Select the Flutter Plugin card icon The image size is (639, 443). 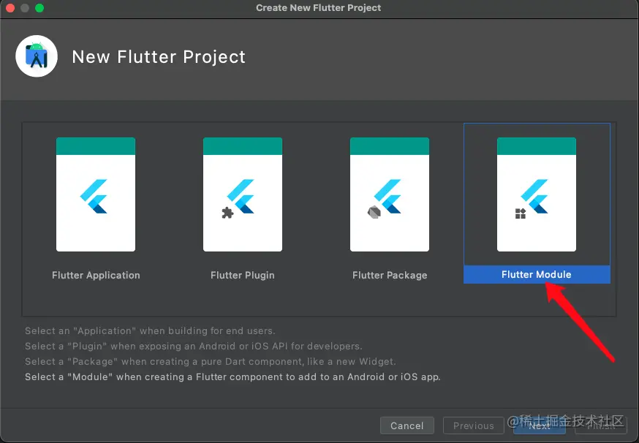(x=243, y=194)
